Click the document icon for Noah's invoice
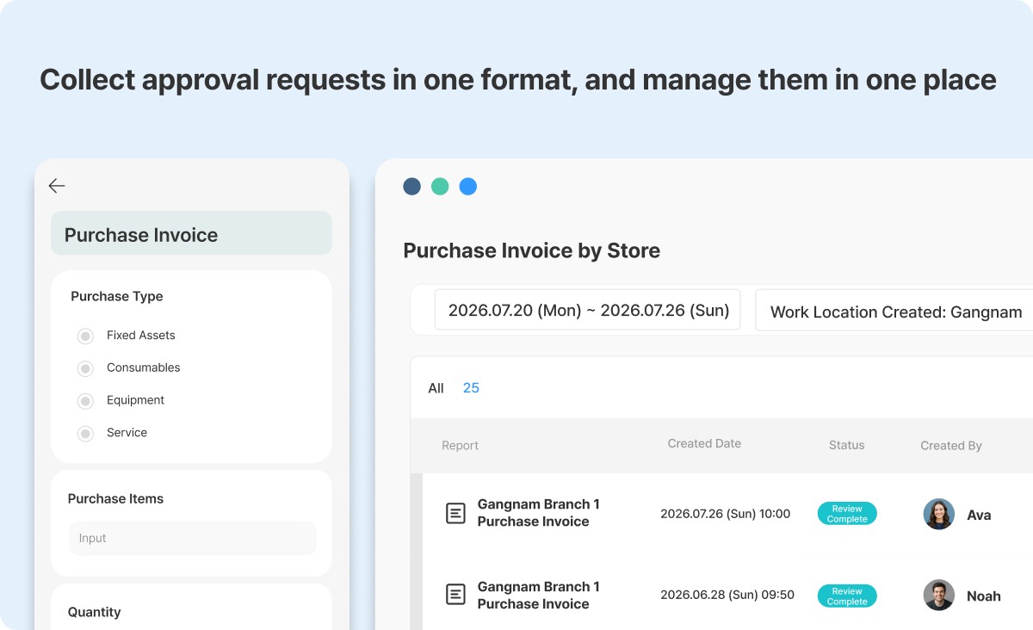The image size is (1033, 630). pyautogui.click(x=455, y=594)
